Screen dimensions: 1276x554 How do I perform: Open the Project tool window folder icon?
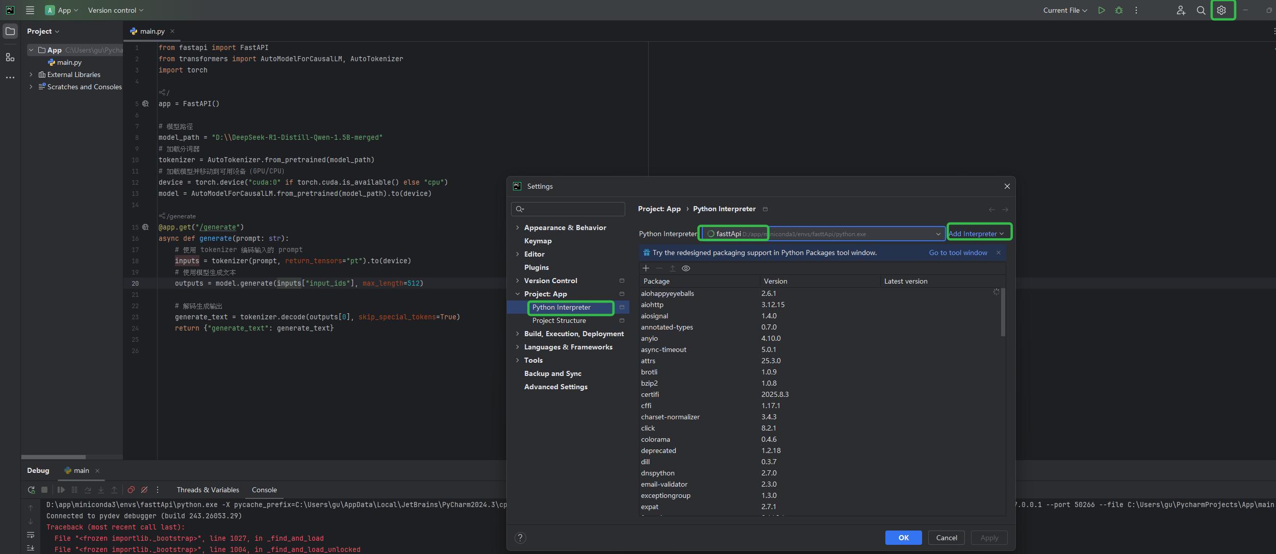10,31
